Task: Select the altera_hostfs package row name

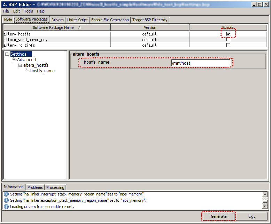Action: click(x=17, y=34)
